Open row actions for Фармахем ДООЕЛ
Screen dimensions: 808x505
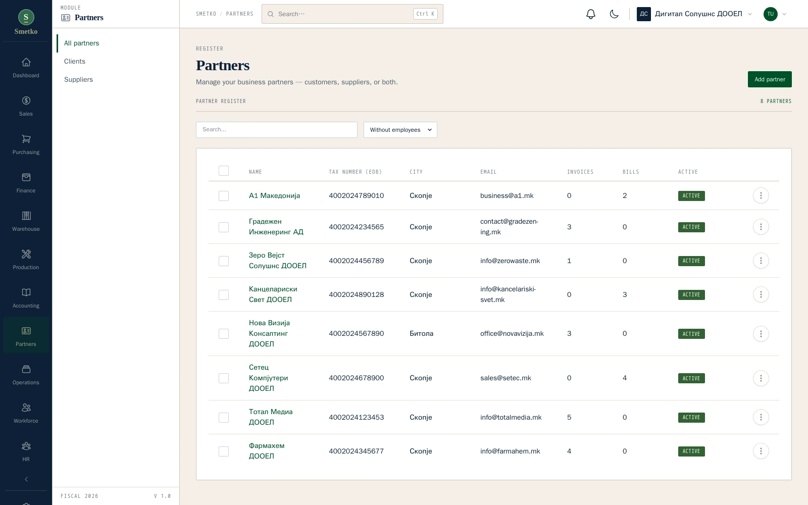pos(761,451)
